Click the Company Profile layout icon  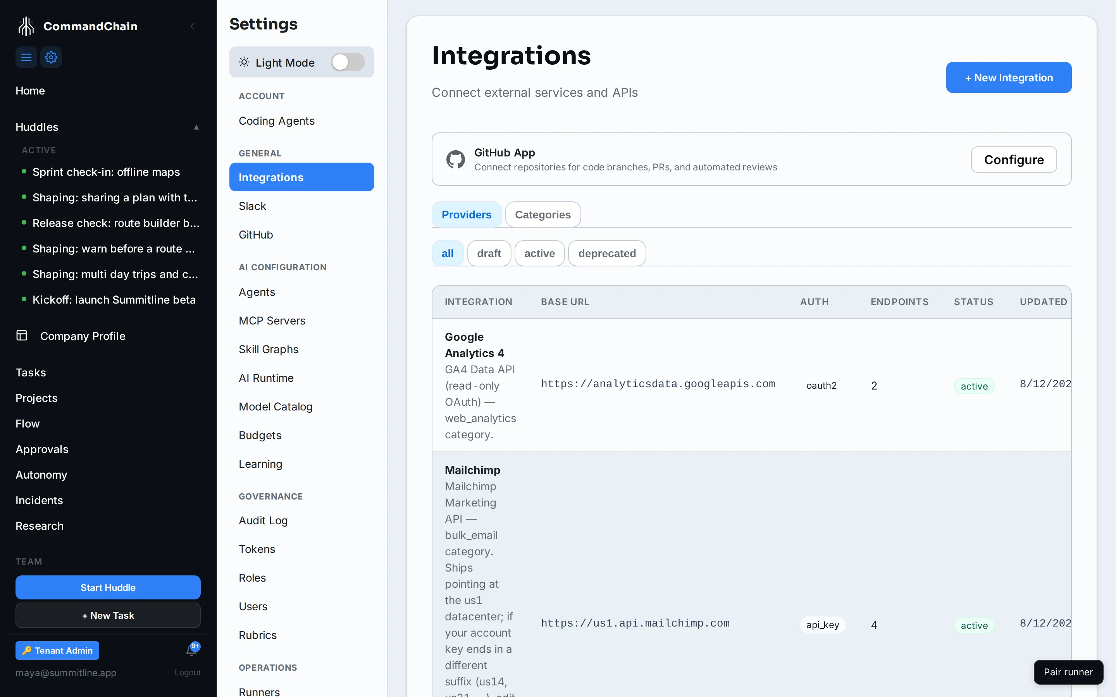click(x=22, y=336)
